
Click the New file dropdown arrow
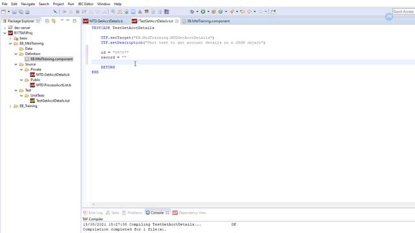pos(8,12)
